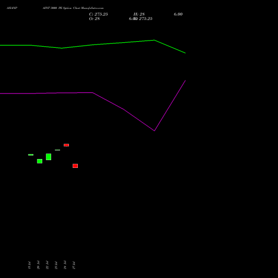Click the ASIANP symbol label

coord(12,8)
